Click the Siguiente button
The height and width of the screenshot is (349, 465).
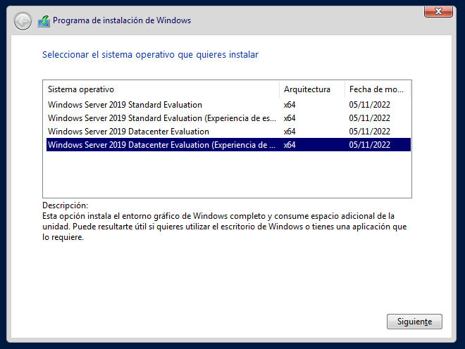pos(414,322)
